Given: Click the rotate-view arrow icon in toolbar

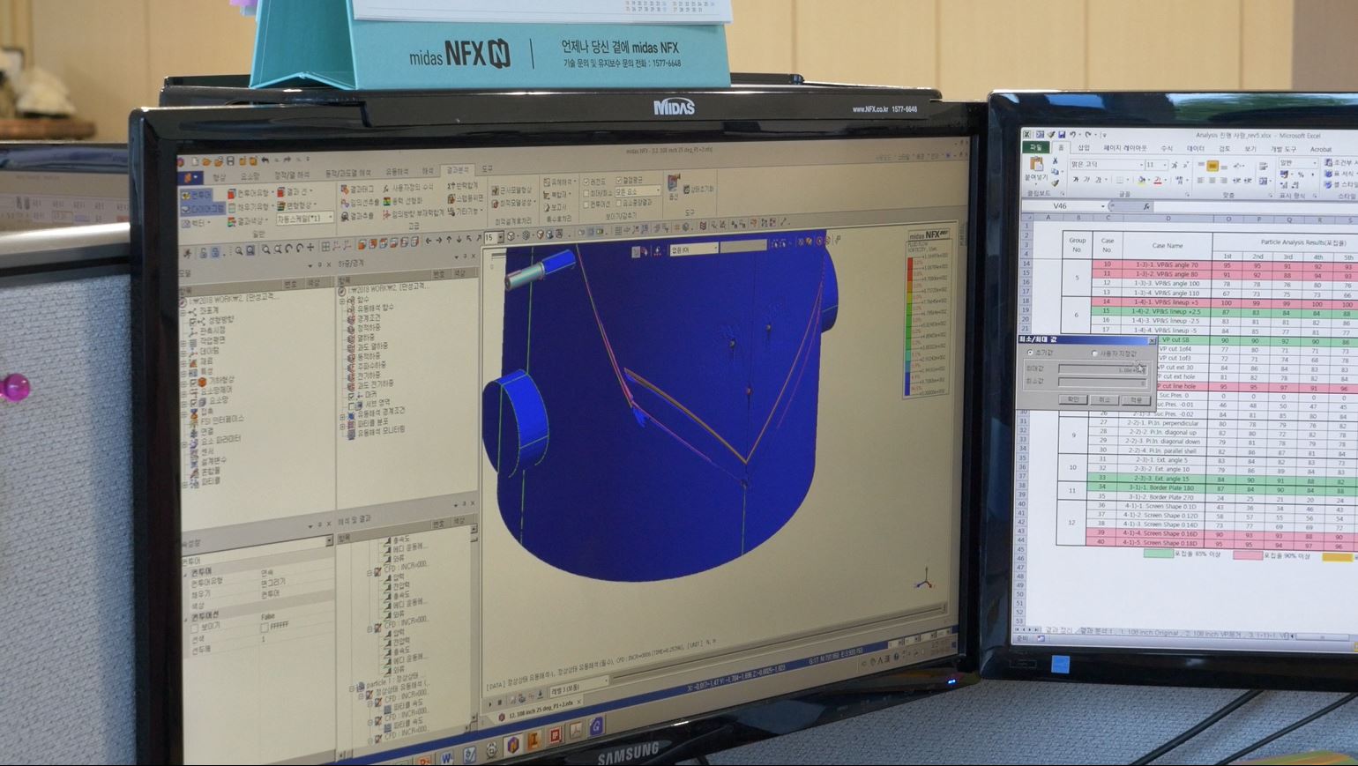Looking at the screenshot, I should pyautogui.click(x=289, y=249).
